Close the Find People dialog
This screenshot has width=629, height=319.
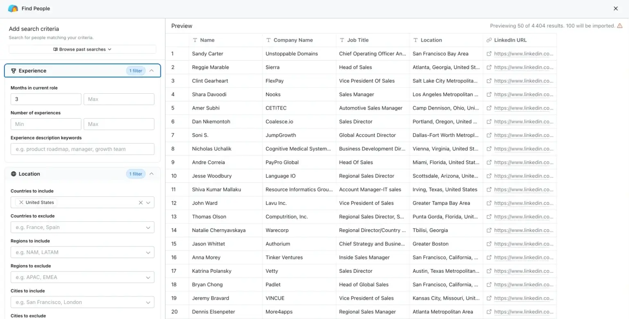point(616,9)
